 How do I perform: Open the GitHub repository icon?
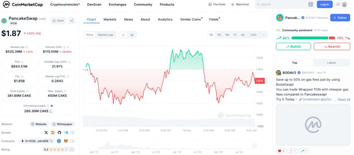click(x=59, y=132)
